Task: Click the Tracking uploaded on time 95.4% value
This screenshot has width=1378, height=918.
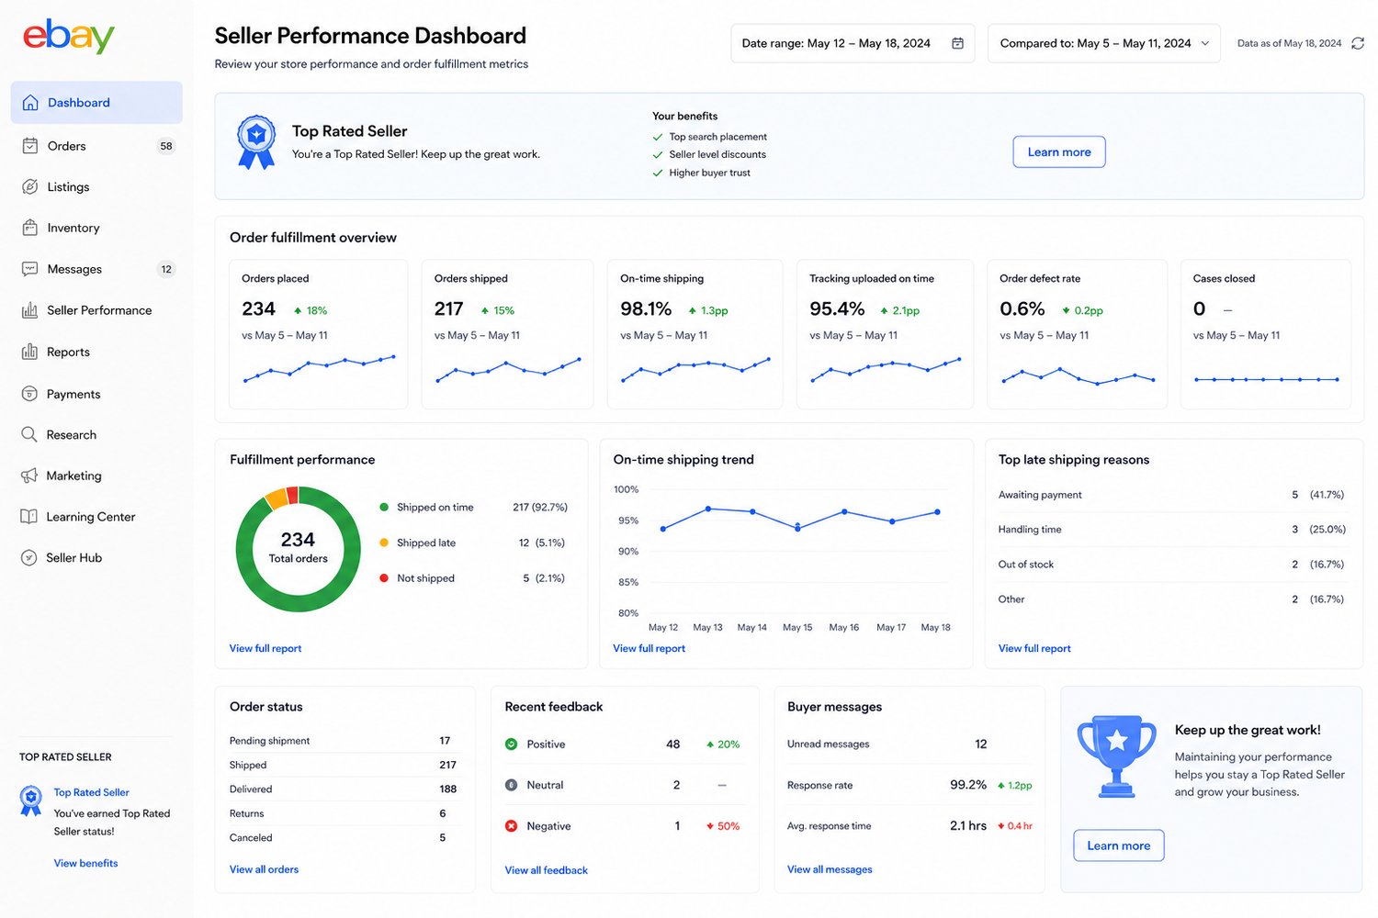Action: pos(837,308)
